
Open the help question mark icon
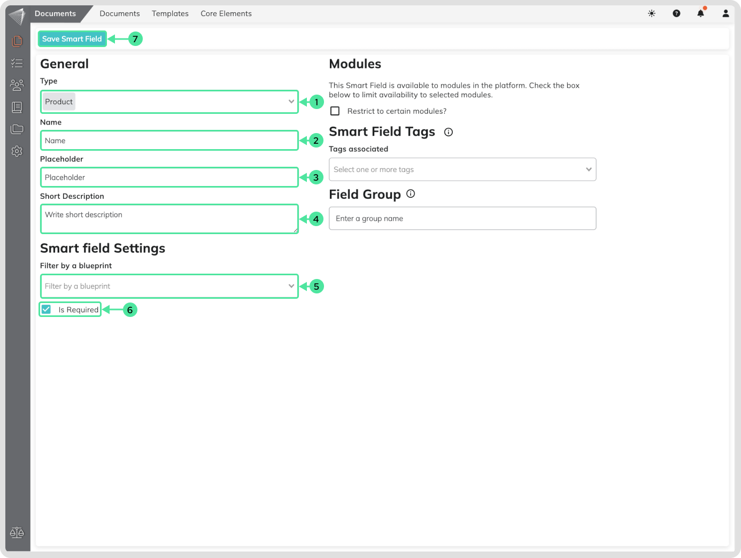[676, 13]
